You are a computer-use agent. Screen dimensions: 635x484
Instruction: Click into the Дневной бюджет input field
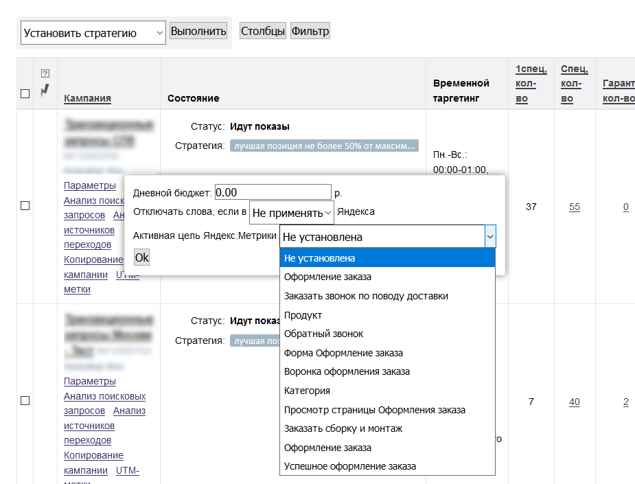click(273, 193)
